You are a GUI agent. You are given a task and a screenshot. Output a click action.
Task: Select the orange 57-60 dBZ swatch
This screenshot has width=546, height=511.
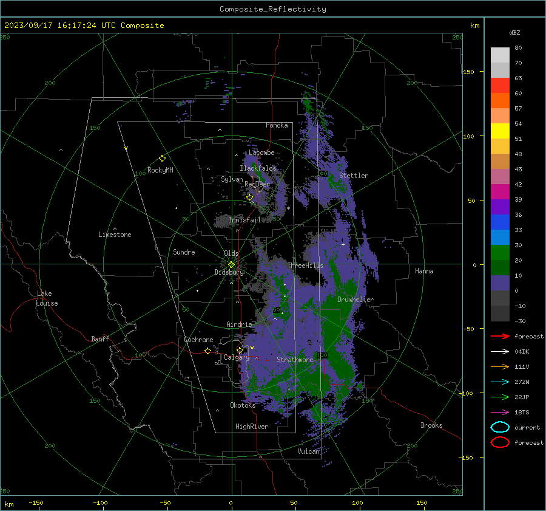pyautogui.click(x=500, y=101)
